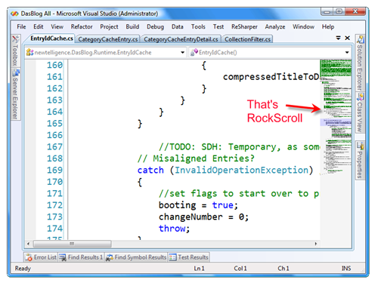The height and width of the screenshot is (286, 378).
Task: Switch to CollectionFilter.cs tab
Action: 247,39
